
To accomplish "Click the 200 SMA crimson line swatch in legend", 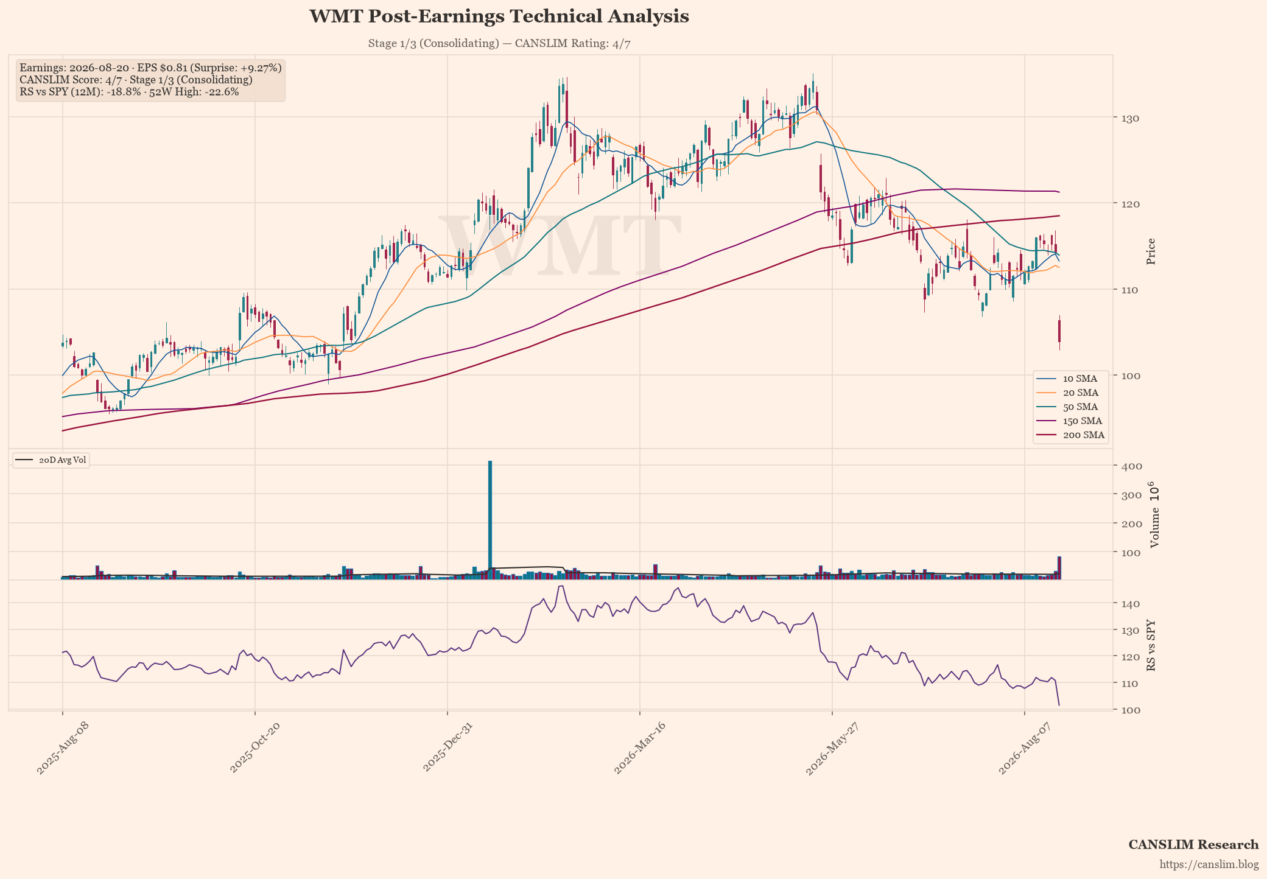I will pyautogui.click(x=1047, y=435).
